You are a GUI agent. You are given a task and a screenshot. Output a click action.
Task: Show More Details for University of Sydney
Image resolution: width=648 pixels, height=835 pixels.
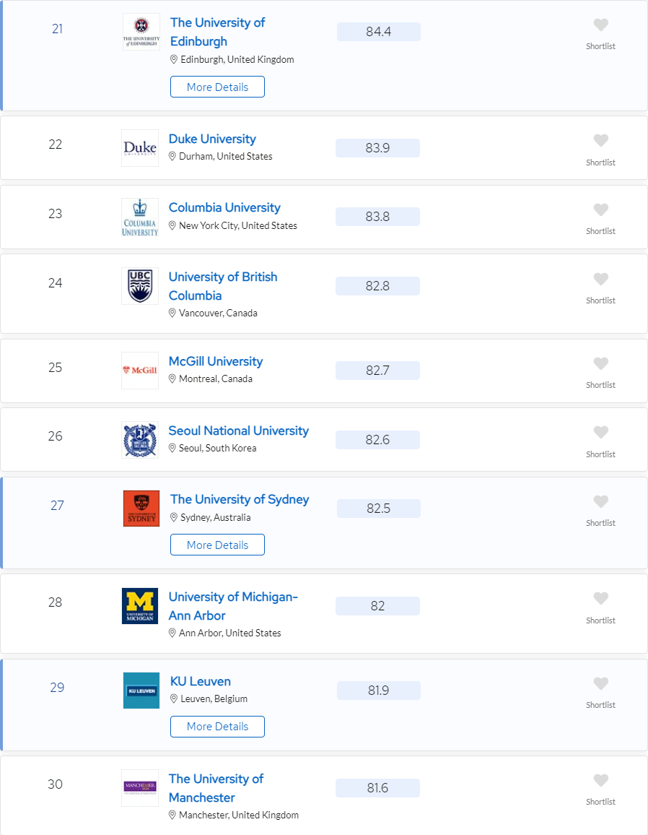tap(217, 545)
